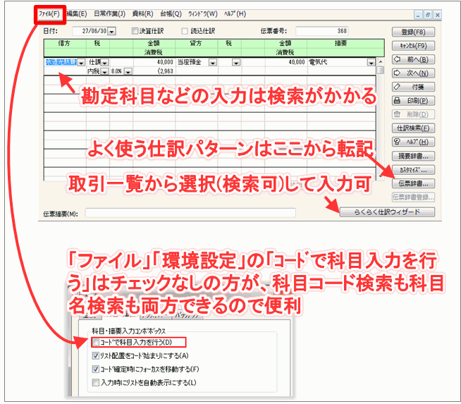Open 仕訳検索(F) journal search
Screen dimensions: 461x404
(x=413, y=128)
